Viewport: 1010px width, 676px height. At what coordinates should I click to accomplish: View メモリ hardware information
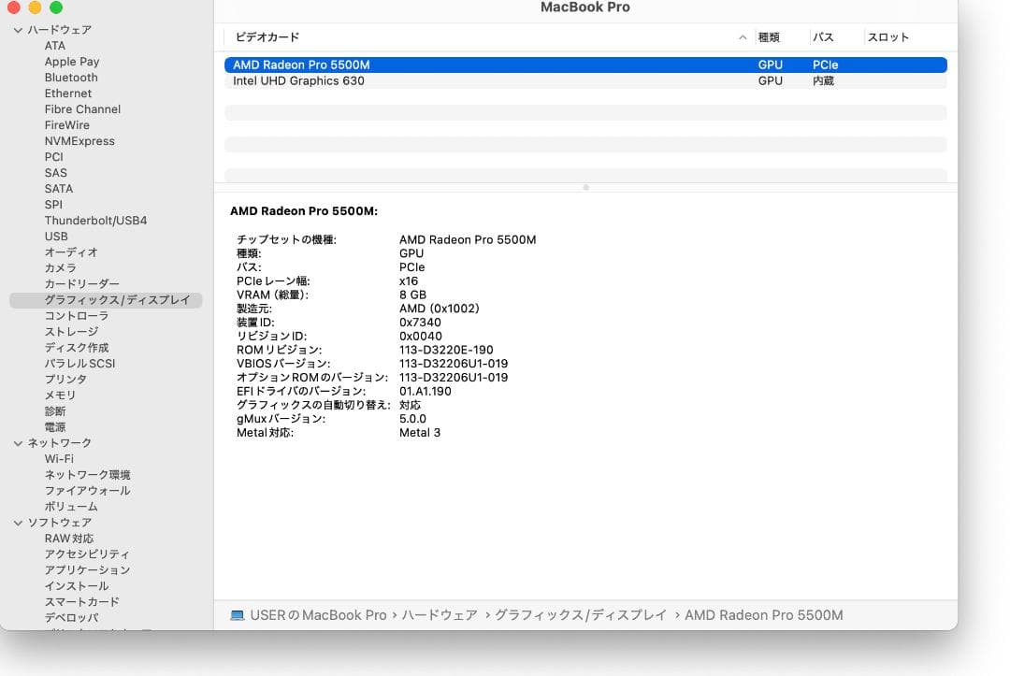click(x=60, y=395)
